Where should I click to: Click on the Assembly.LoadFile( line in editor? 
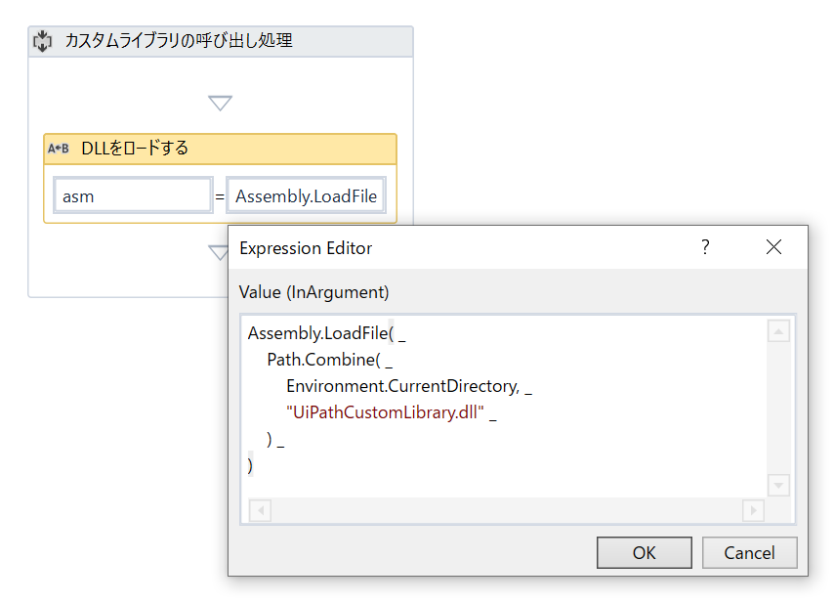(326, 333)
